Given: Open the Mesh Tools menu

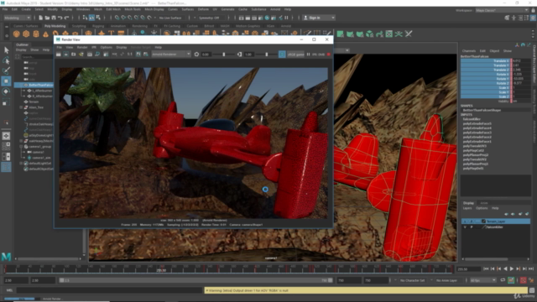Looking at the screenshot, I should [133, 9].
